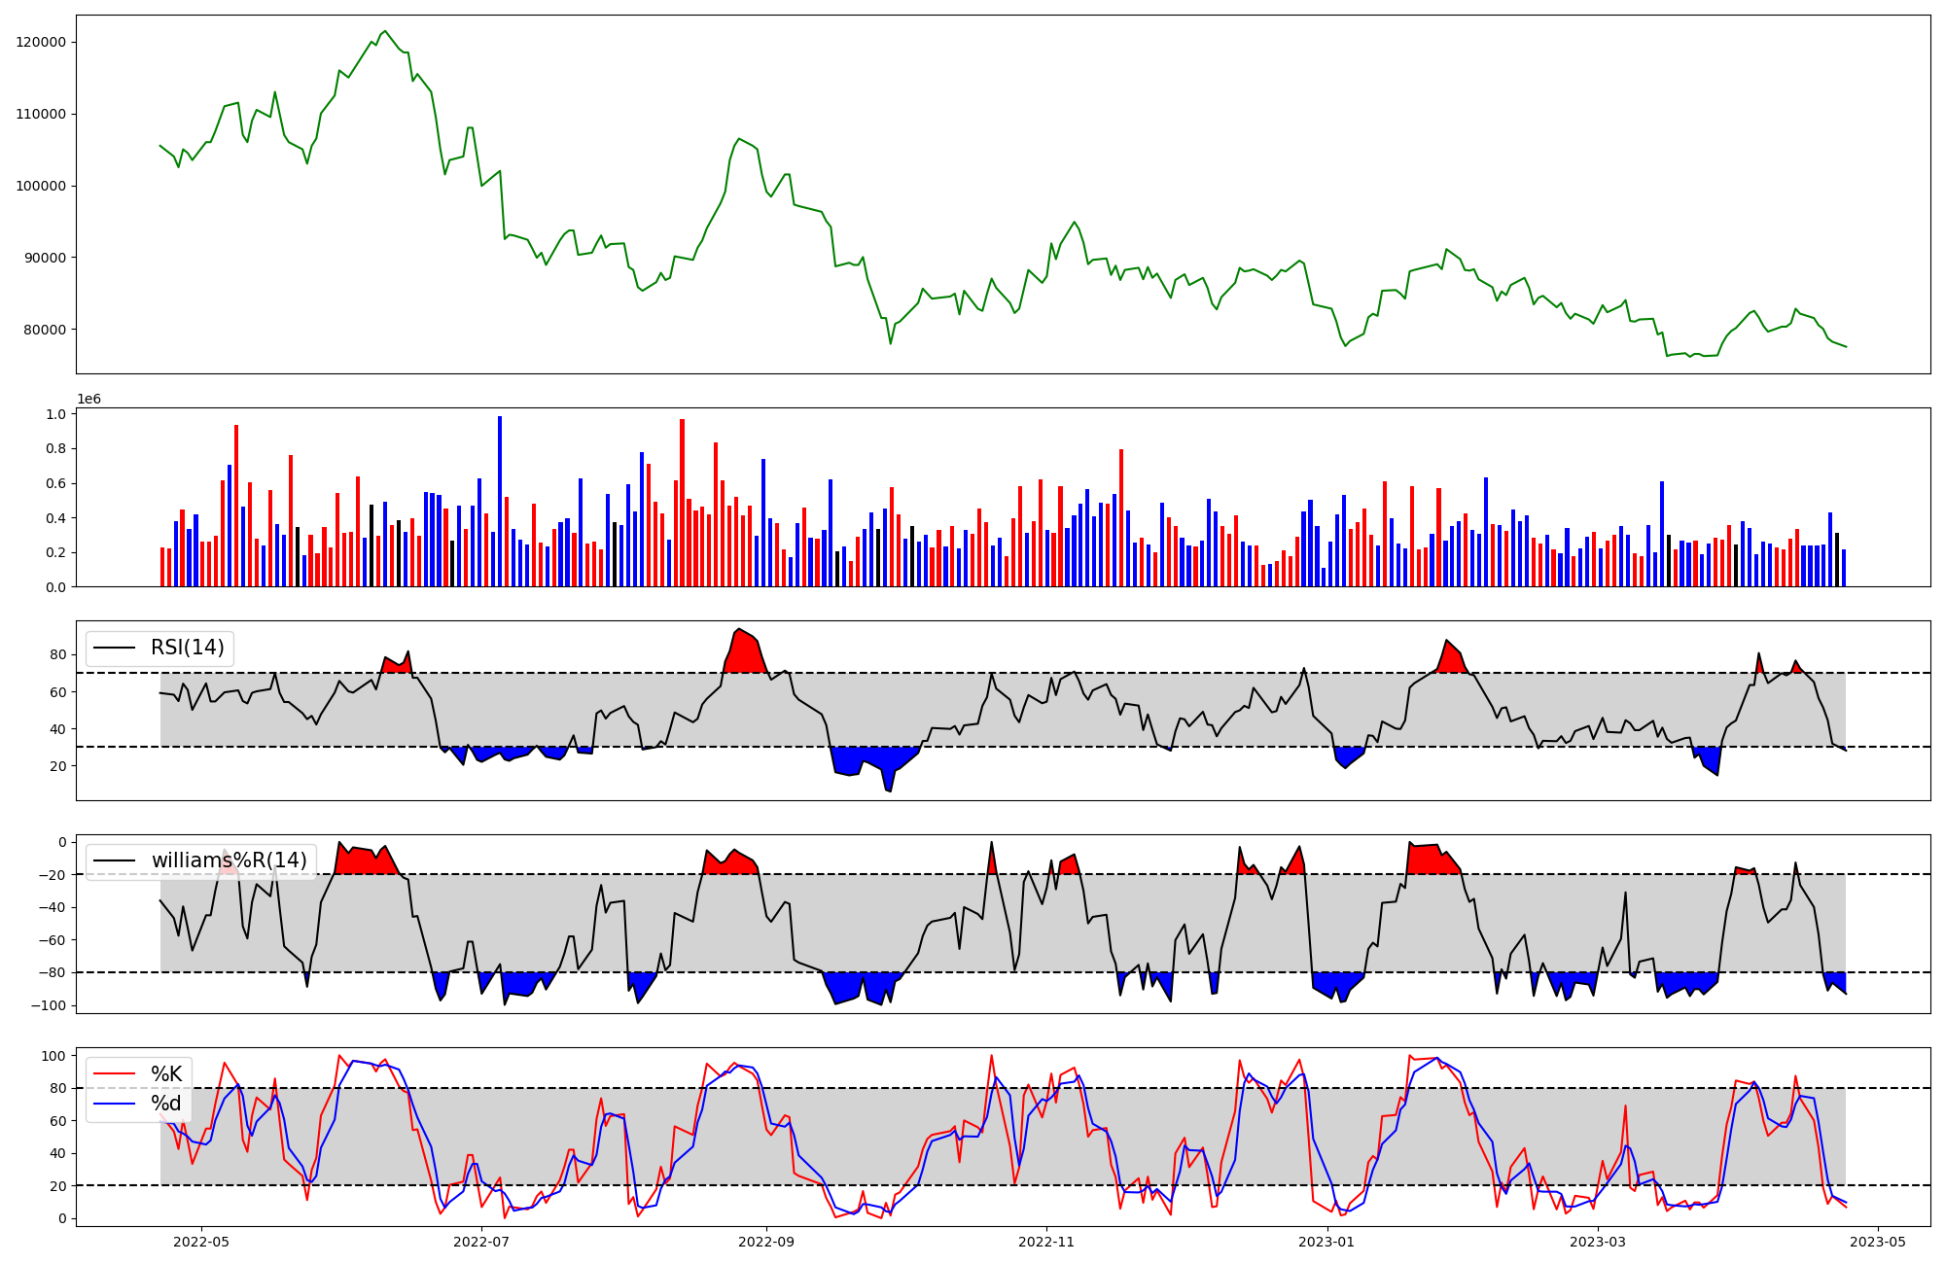Click the RSI(14) legend label
Image resolution: width=1945 pixels, height=1264 pixels.
(x=187, y=648)
